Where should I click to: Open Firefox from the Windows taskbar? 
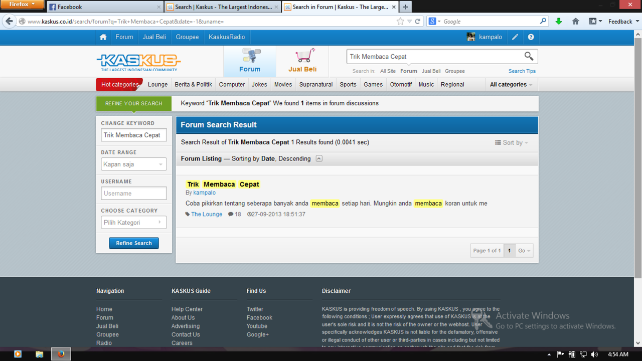point(61,354)
